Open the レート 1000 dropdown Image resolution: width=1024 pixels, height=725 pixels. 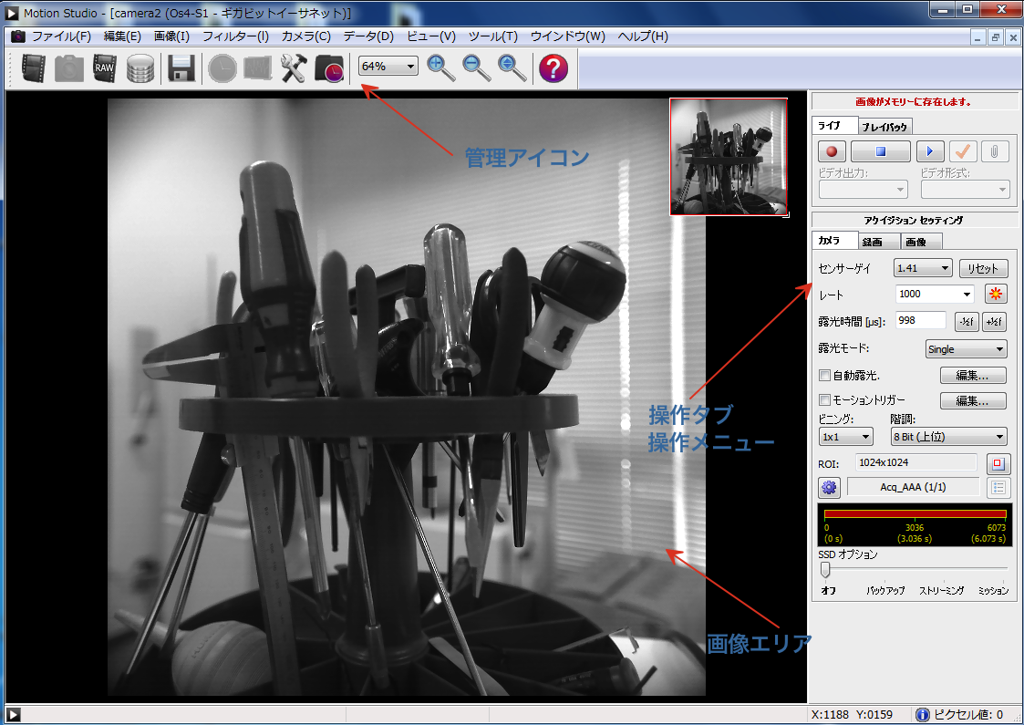935,294
